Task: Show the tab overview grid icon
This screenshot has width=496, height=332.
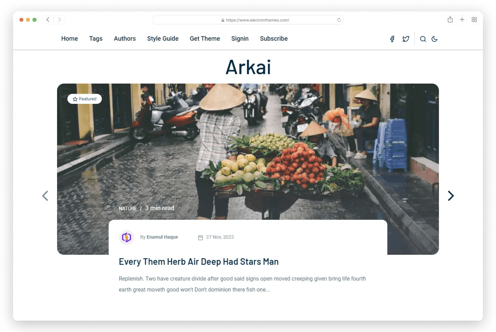Action: [x=474, y=20]
